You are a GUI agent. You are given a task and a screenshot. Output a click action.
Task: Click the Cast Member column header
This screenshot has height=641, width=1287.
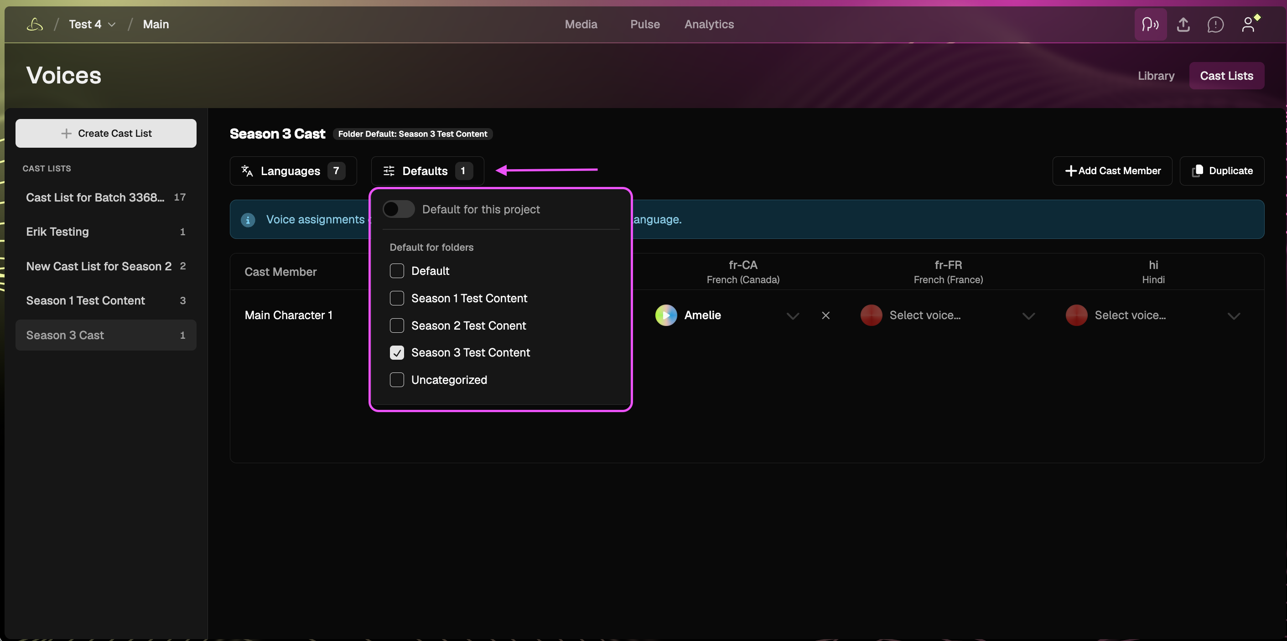click(280, 272)
